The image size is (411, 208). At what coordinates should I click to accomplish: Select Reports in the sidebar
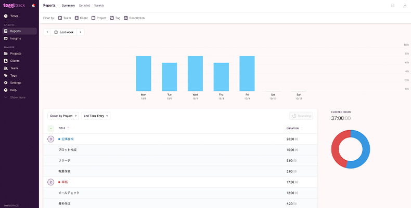19,31
